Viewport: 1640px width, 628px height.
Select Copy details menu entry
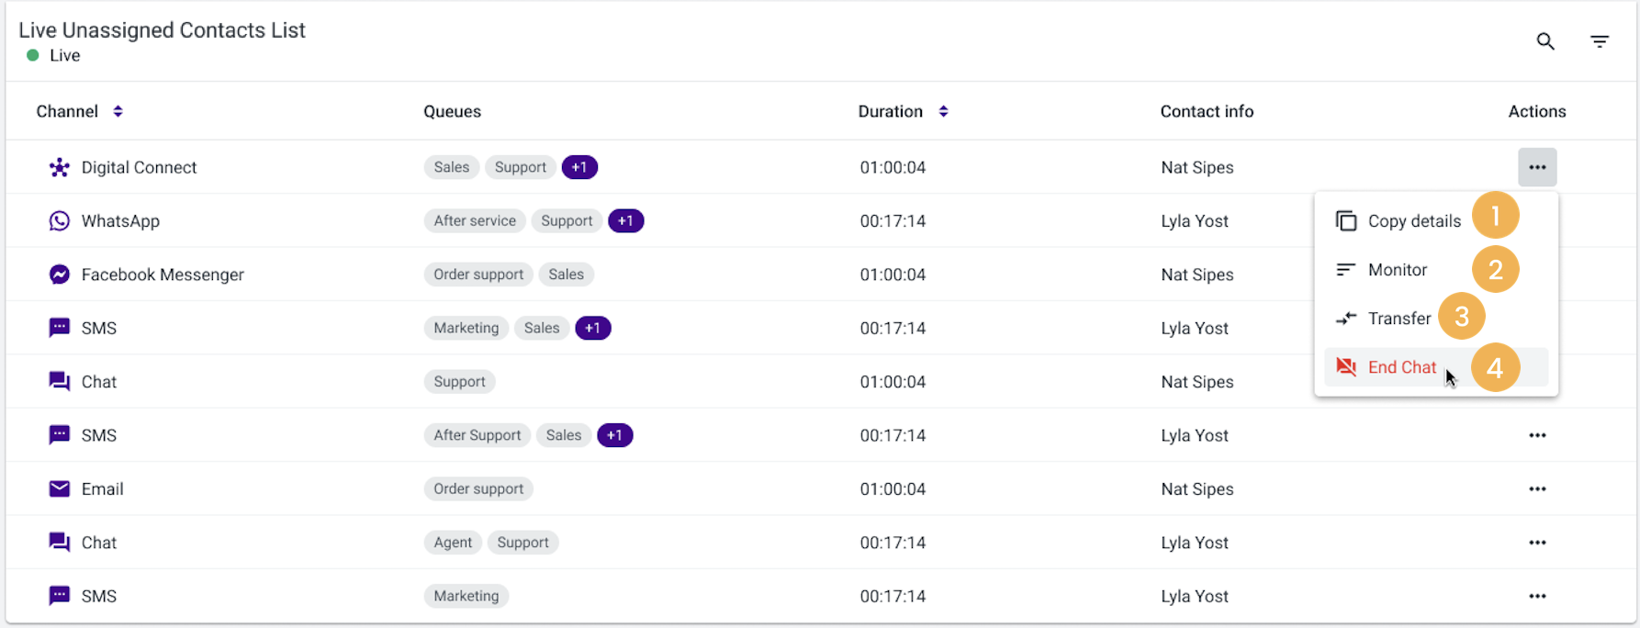click(x=1413, y=221)
